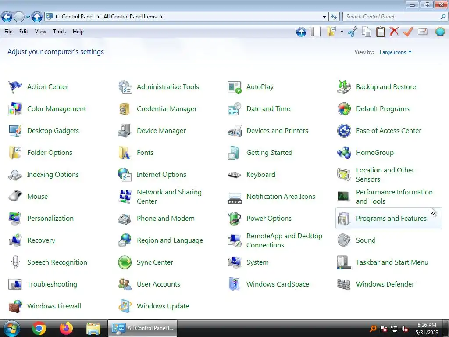
Task: Open Credential Manager safe icon
Action: [125, 109]
